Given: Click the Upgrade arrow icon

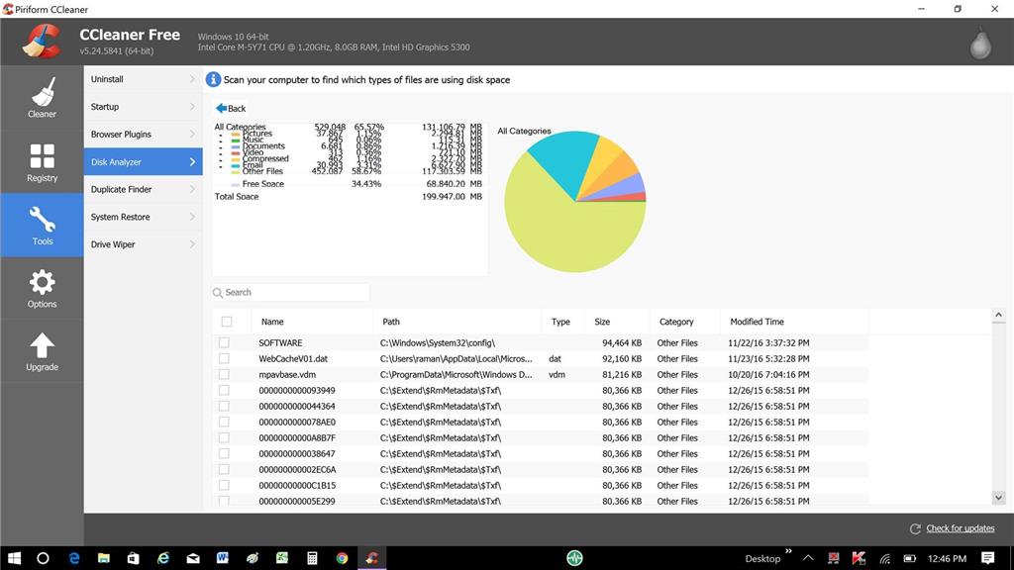Looking at the screenshot, I should [42, 345].
